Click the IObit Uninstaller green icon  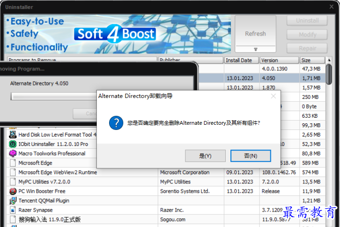coord(13,144)
